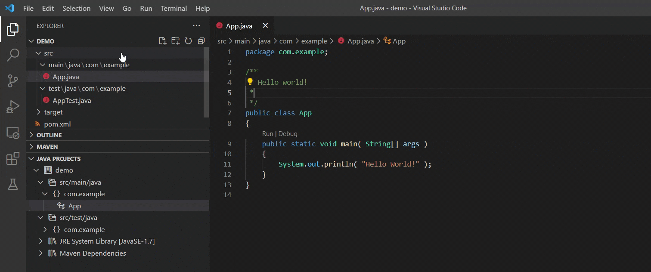Expand the MAVEN section
Viewport: 651px width, 272px height.
[x=31, y=147]
